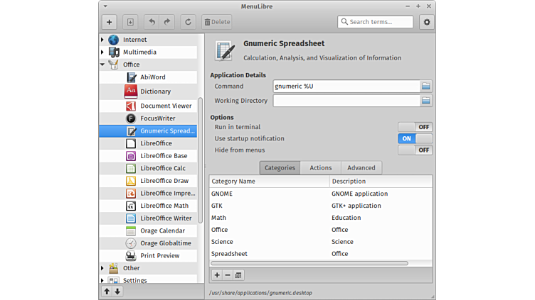Toggle Hide from menus switch
The height and width of the screenshot is (300, 535).
click(x=415, y=150)
